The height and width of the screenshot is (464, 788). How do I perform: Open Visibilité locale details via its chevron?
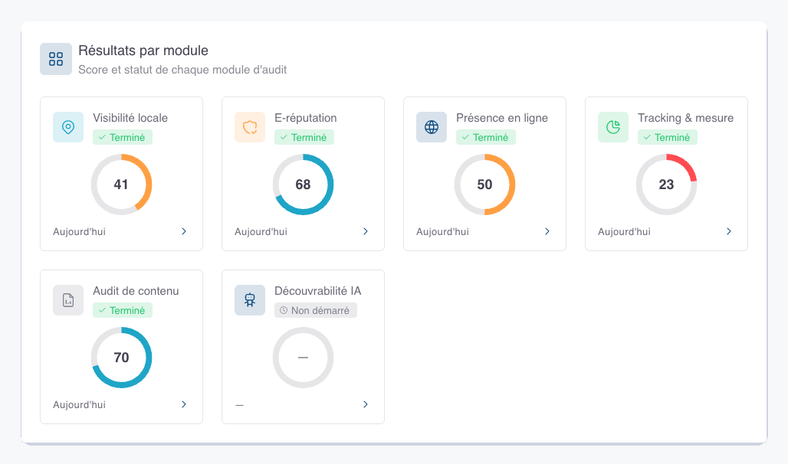184,231
